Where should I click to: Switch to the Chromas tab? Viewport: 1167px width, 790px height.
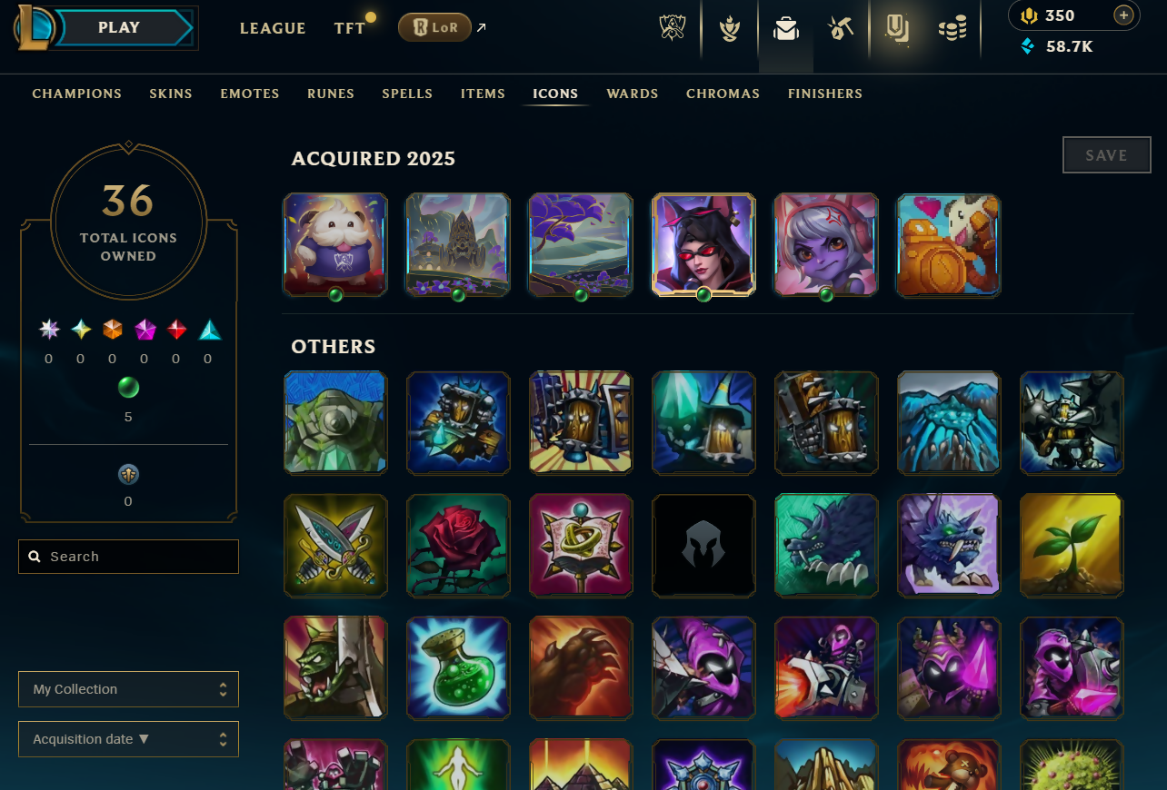723,94
